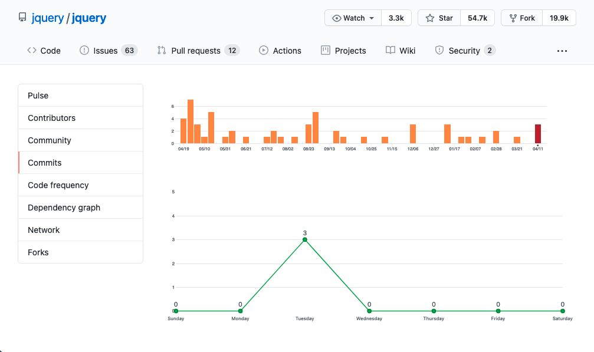The width and height of the screenshot is (594, 352).
Task: Click the orange bar left of 01/17
Action: click(x=447, y=134)
